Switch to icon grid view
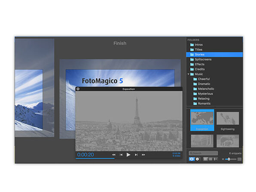 point(205,159)
